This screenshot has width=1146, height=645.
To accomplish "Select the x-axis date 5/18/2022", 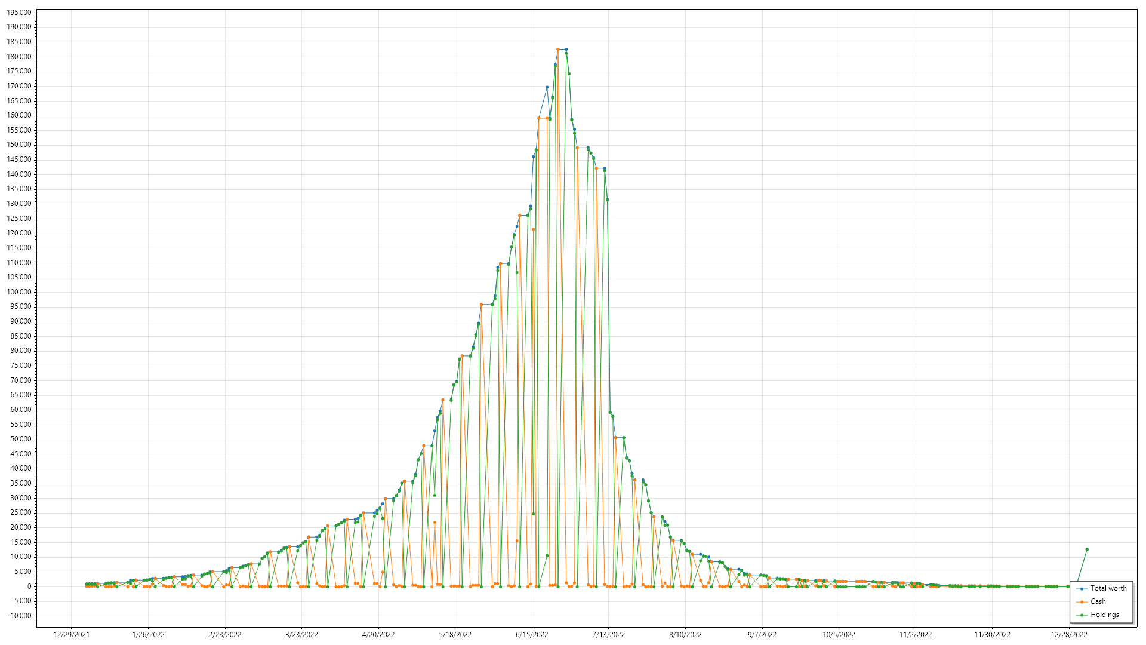I will coord(455,635).
